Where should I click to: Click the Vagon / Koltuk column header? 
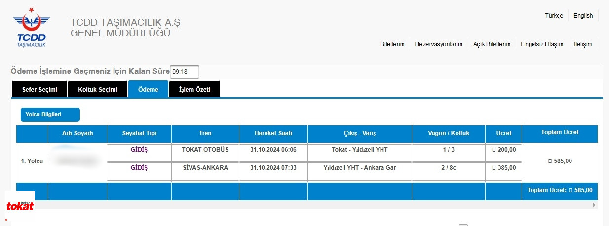tap(449, 133)
